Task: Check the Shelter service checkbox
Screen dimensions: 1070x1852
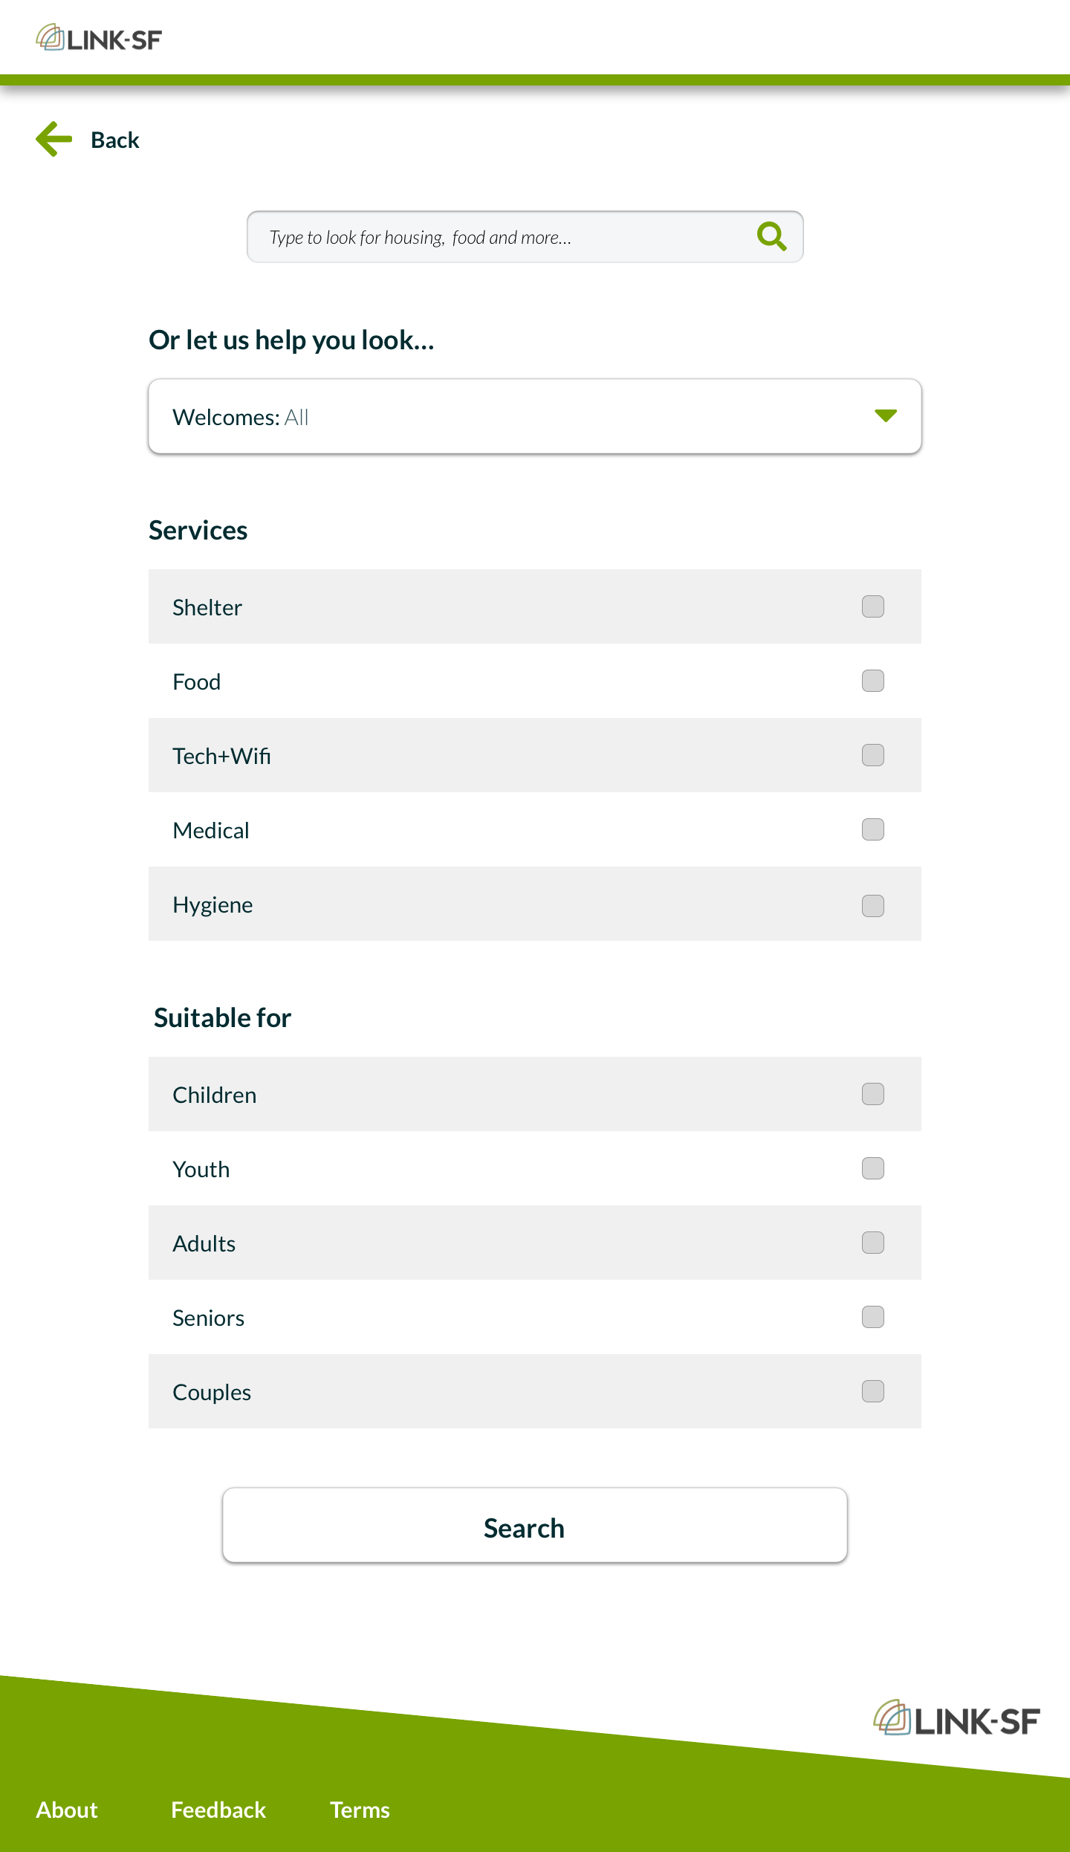Action: [x=873, y=606]
